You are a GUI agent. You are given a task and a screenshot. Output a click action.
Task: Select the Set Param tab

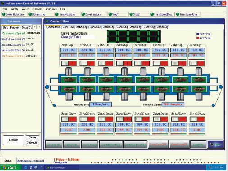[x=11, y=27]
